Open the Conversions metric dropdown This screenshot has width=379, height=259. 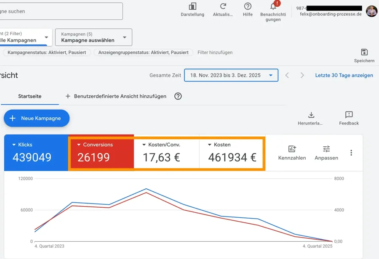point(79,145)
